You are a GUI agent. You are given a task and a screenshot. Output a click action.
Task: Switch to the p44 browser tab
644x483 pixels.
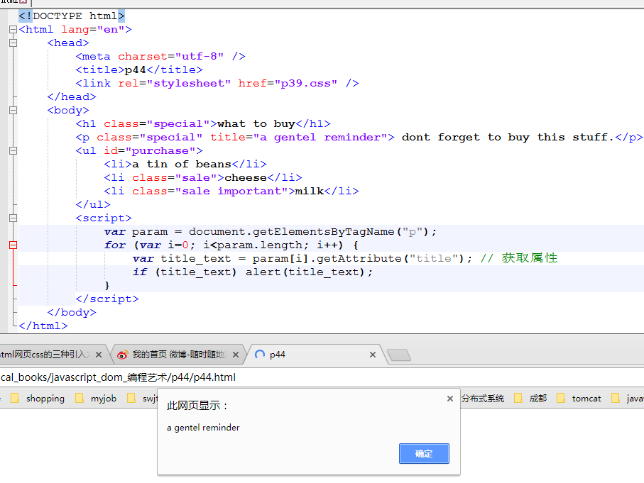[x=315, y=355]
